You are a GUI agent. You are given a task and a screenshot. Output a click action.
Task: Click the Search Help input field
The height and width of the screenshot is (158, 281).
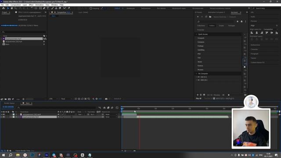pos(265,8)
